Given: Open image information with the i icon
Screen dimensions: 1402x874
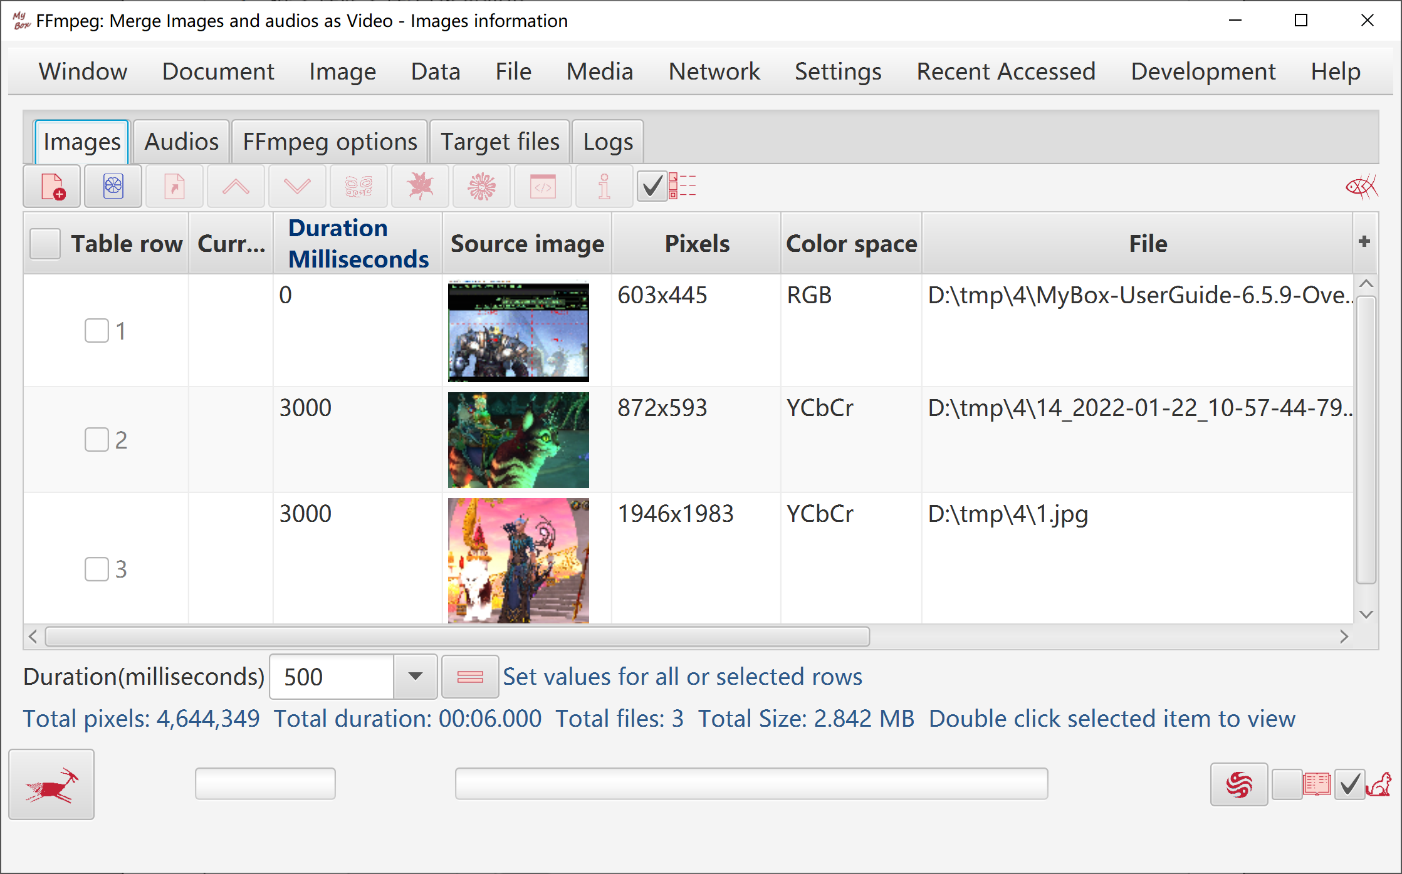Looking at the screenshot, I should click(605, 187).
